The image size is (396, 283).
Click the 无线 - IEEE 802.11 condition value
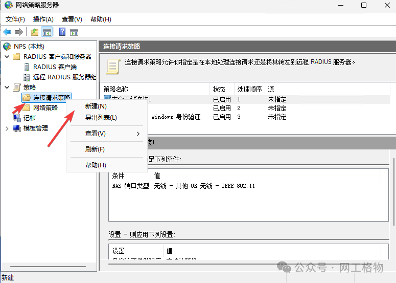tap(227, 186)
